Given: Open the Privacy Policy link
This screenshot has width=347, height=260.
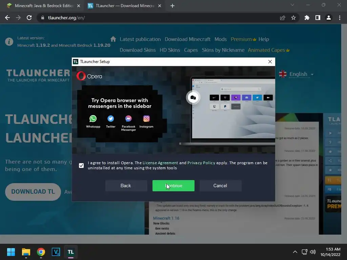Looking at the screenshot, I should point(201,163).
